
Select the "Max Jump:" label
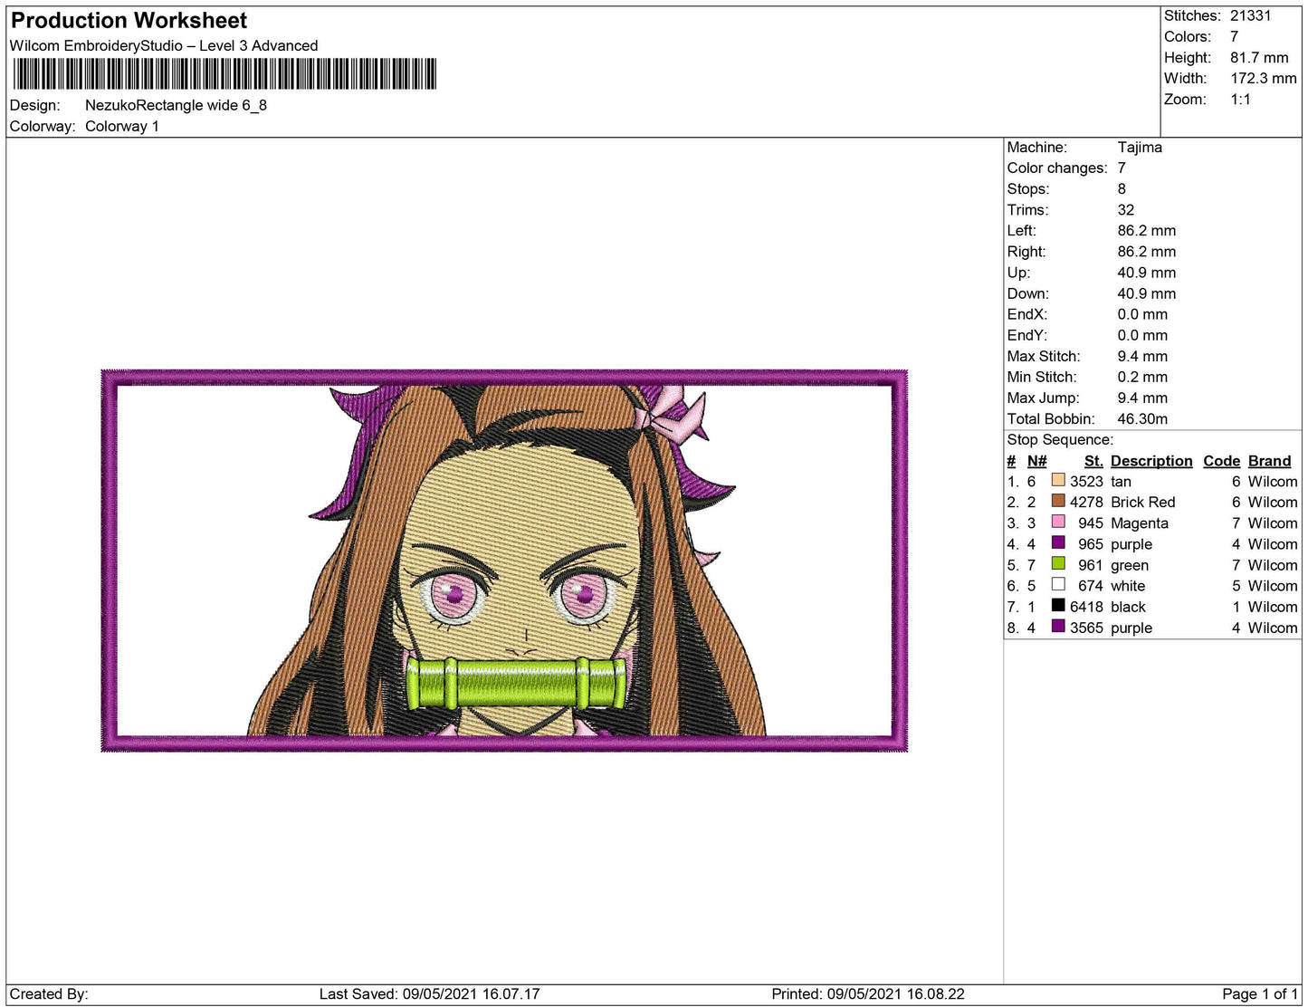1044,398
